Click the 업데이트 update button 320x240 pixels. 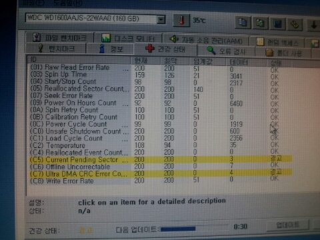click(x=287, y=225)
